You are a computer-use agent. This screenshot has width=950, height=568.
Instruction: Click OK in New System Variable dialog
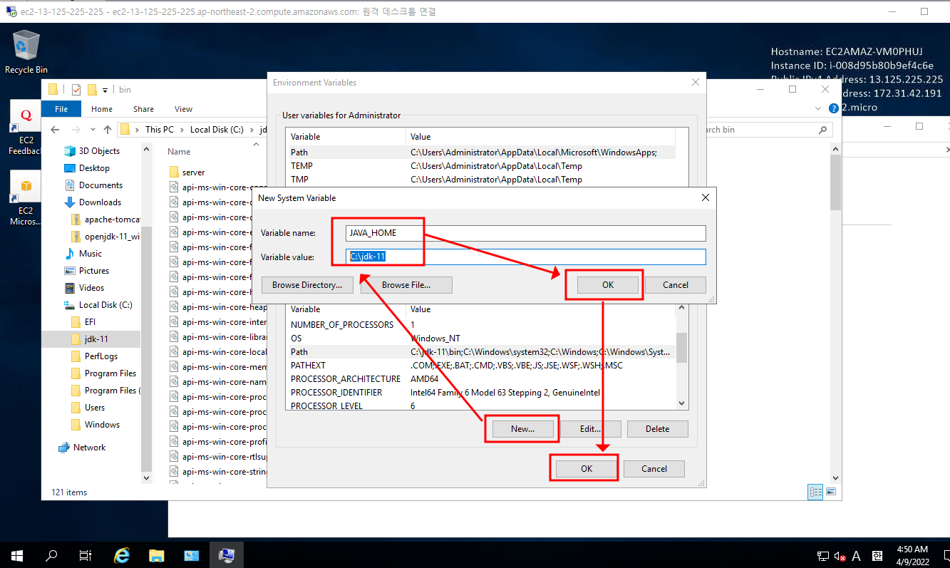click(607, 284)
